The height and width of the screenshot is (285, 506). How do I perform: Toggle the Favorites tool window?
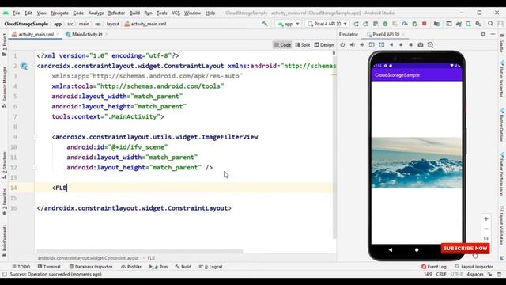[x=4, y=201]
